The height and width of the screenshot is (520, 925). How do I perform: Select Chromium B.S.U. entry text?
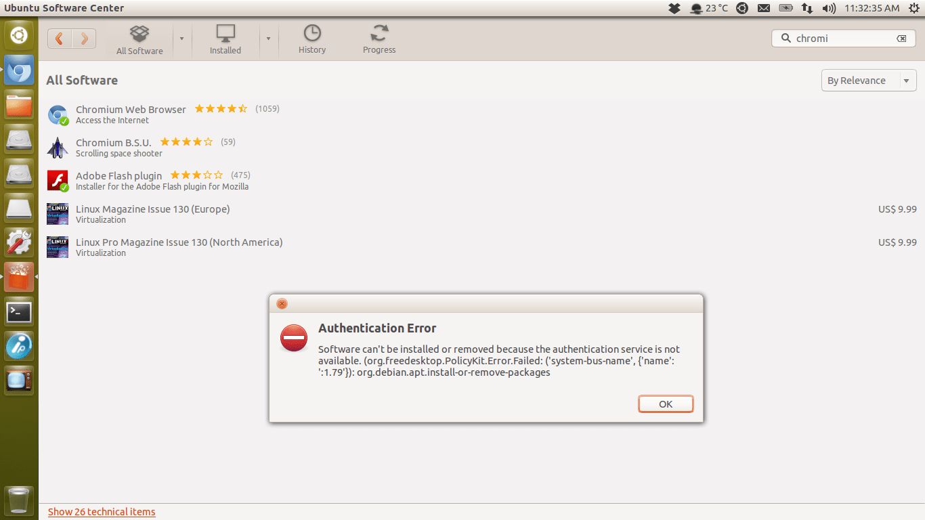(114, 142)
